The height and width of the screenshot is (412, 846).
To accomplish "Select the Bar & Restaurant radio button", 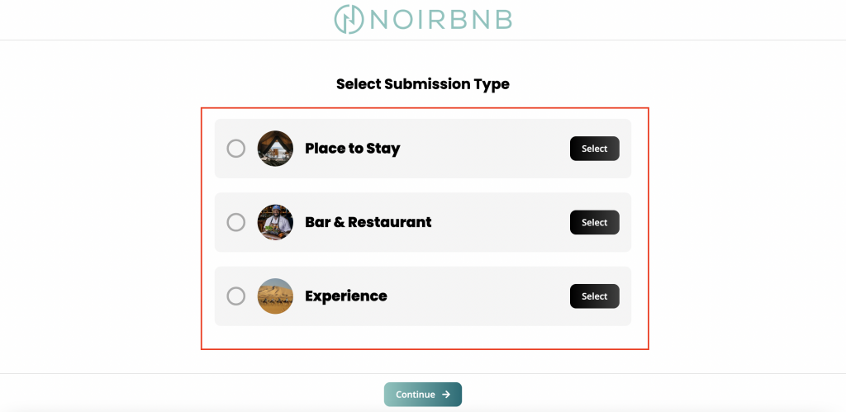I will [x=235, y=222].
